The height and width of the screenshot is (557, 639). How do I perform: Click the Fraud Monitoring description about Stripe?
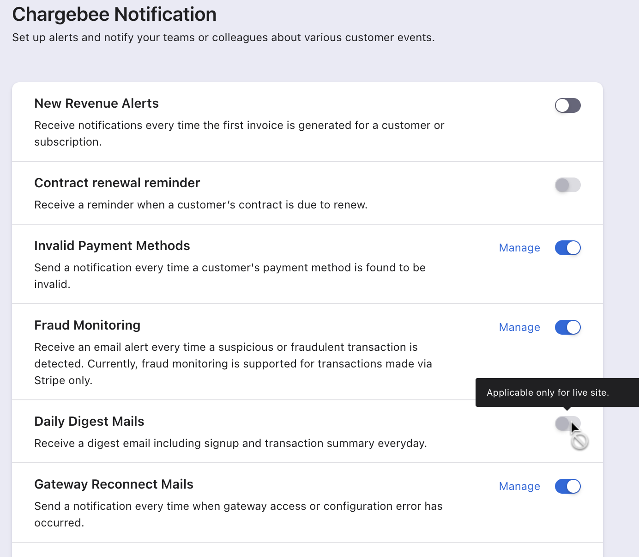click(233, 364)
